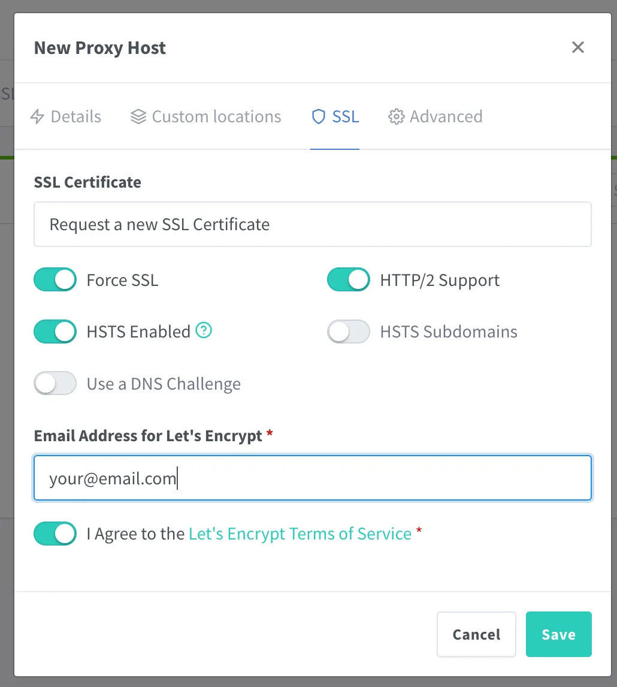Open the HSTS Enabled help question icon
The width and height of the screenshot is (617, 687).
(x=204, y=330)
